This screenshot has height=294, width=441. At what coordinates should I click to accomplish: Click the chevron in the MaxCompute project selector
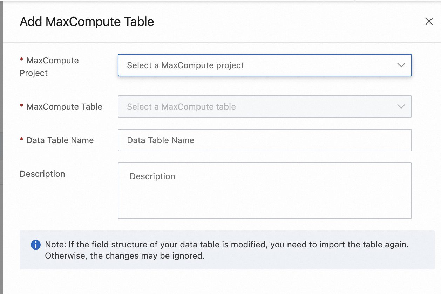[x=401, y=65]
